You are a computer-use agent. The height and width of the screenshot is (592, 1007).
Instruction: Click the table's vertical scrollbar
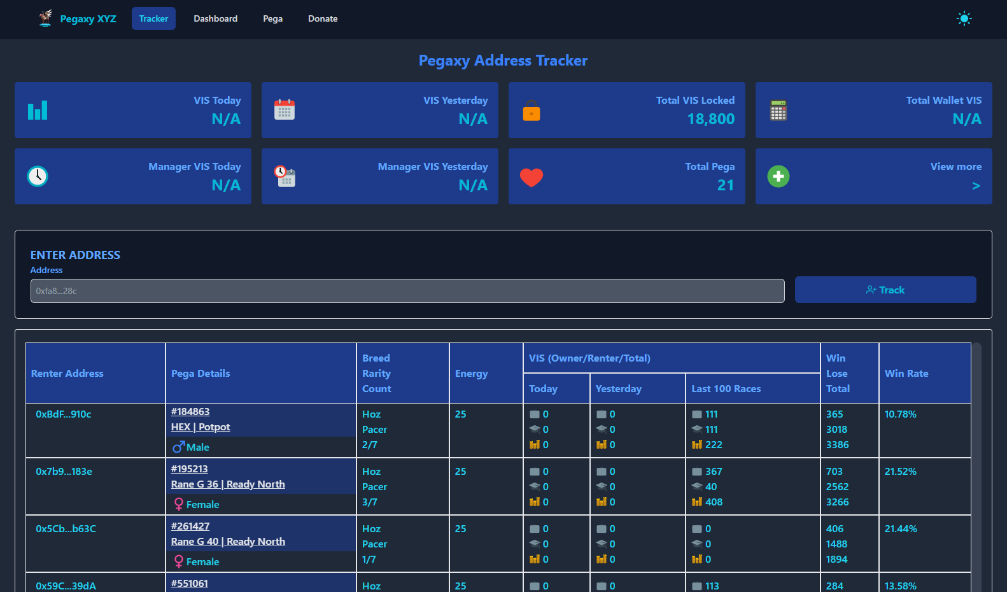(976, 467)
